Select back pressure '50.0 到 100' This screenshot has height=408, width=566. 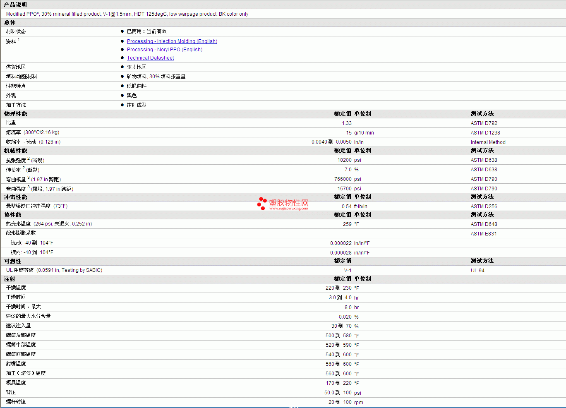click(x=338, y=393)
